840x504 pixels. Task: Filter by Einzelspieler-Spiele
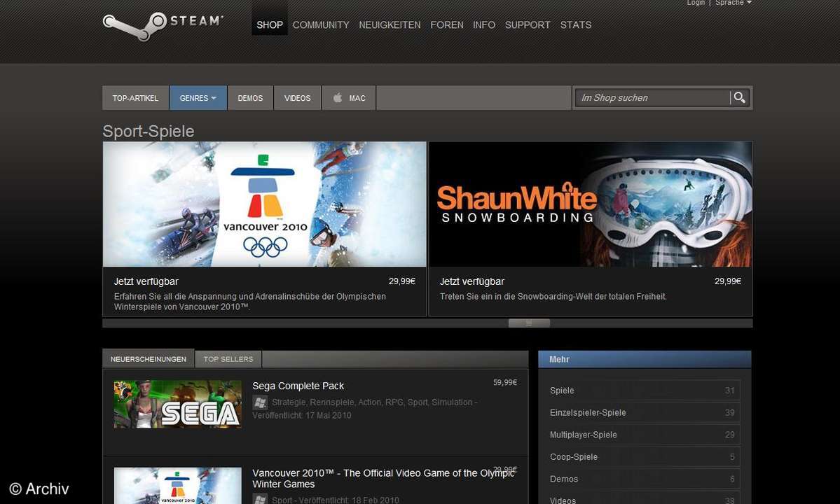coord(645,412)
